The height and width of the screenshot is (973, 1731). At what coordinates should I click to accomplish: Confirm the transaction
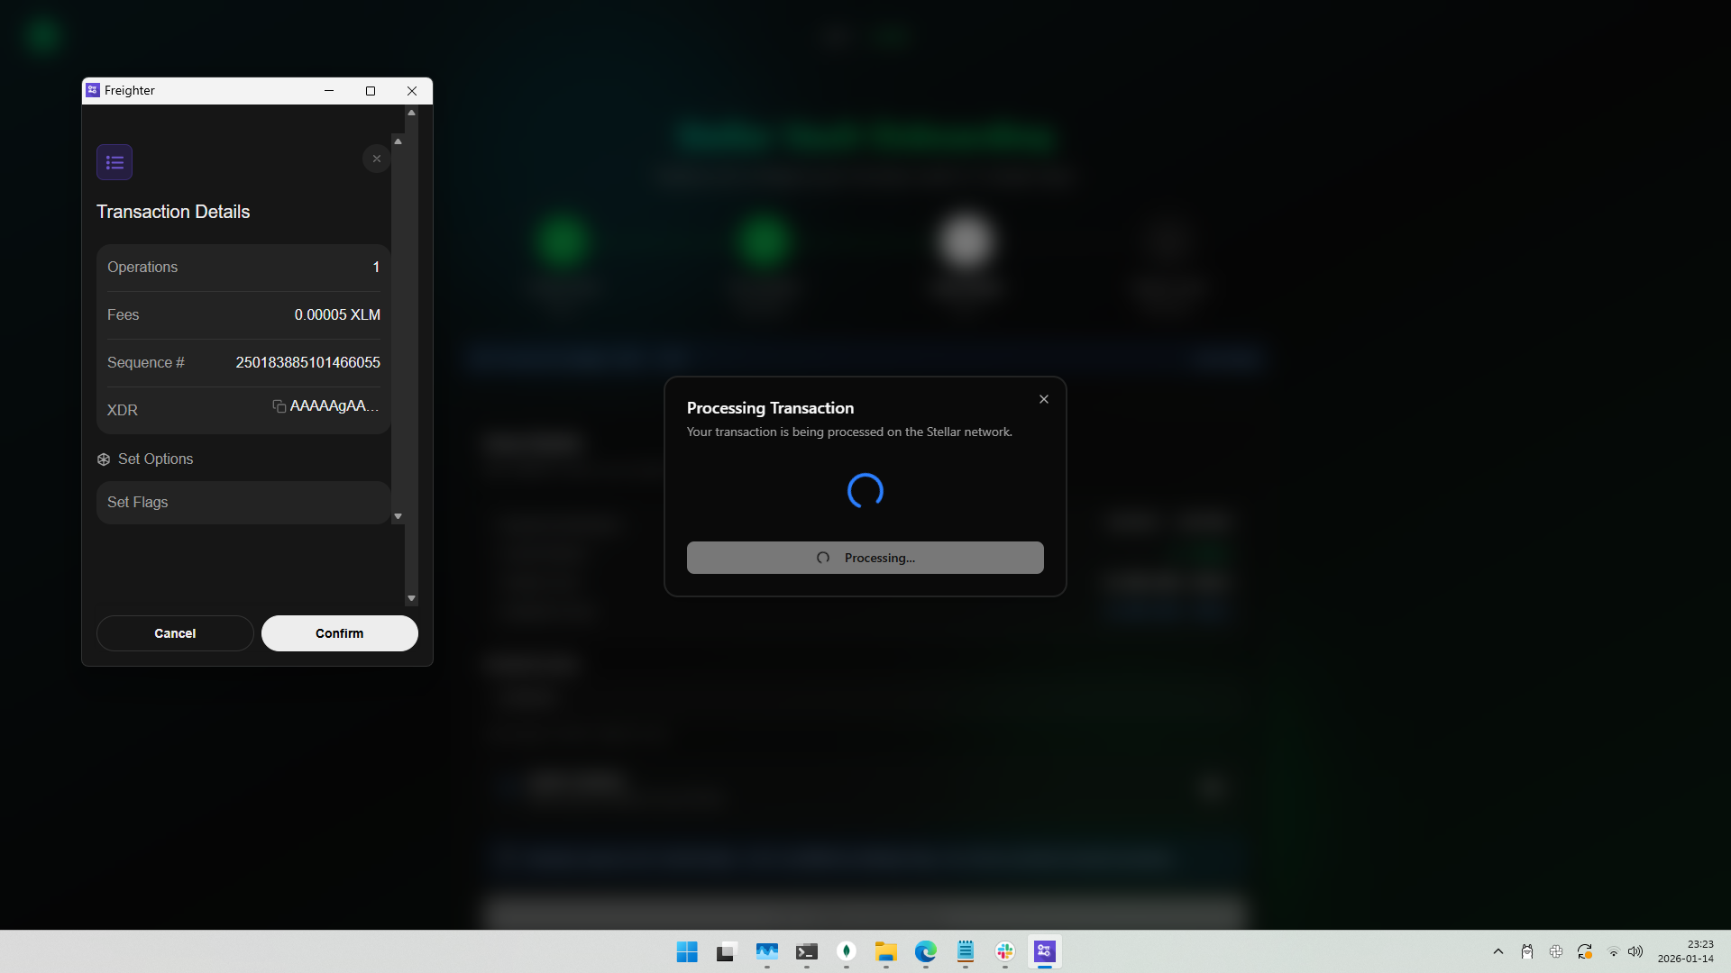pos(339,633)
